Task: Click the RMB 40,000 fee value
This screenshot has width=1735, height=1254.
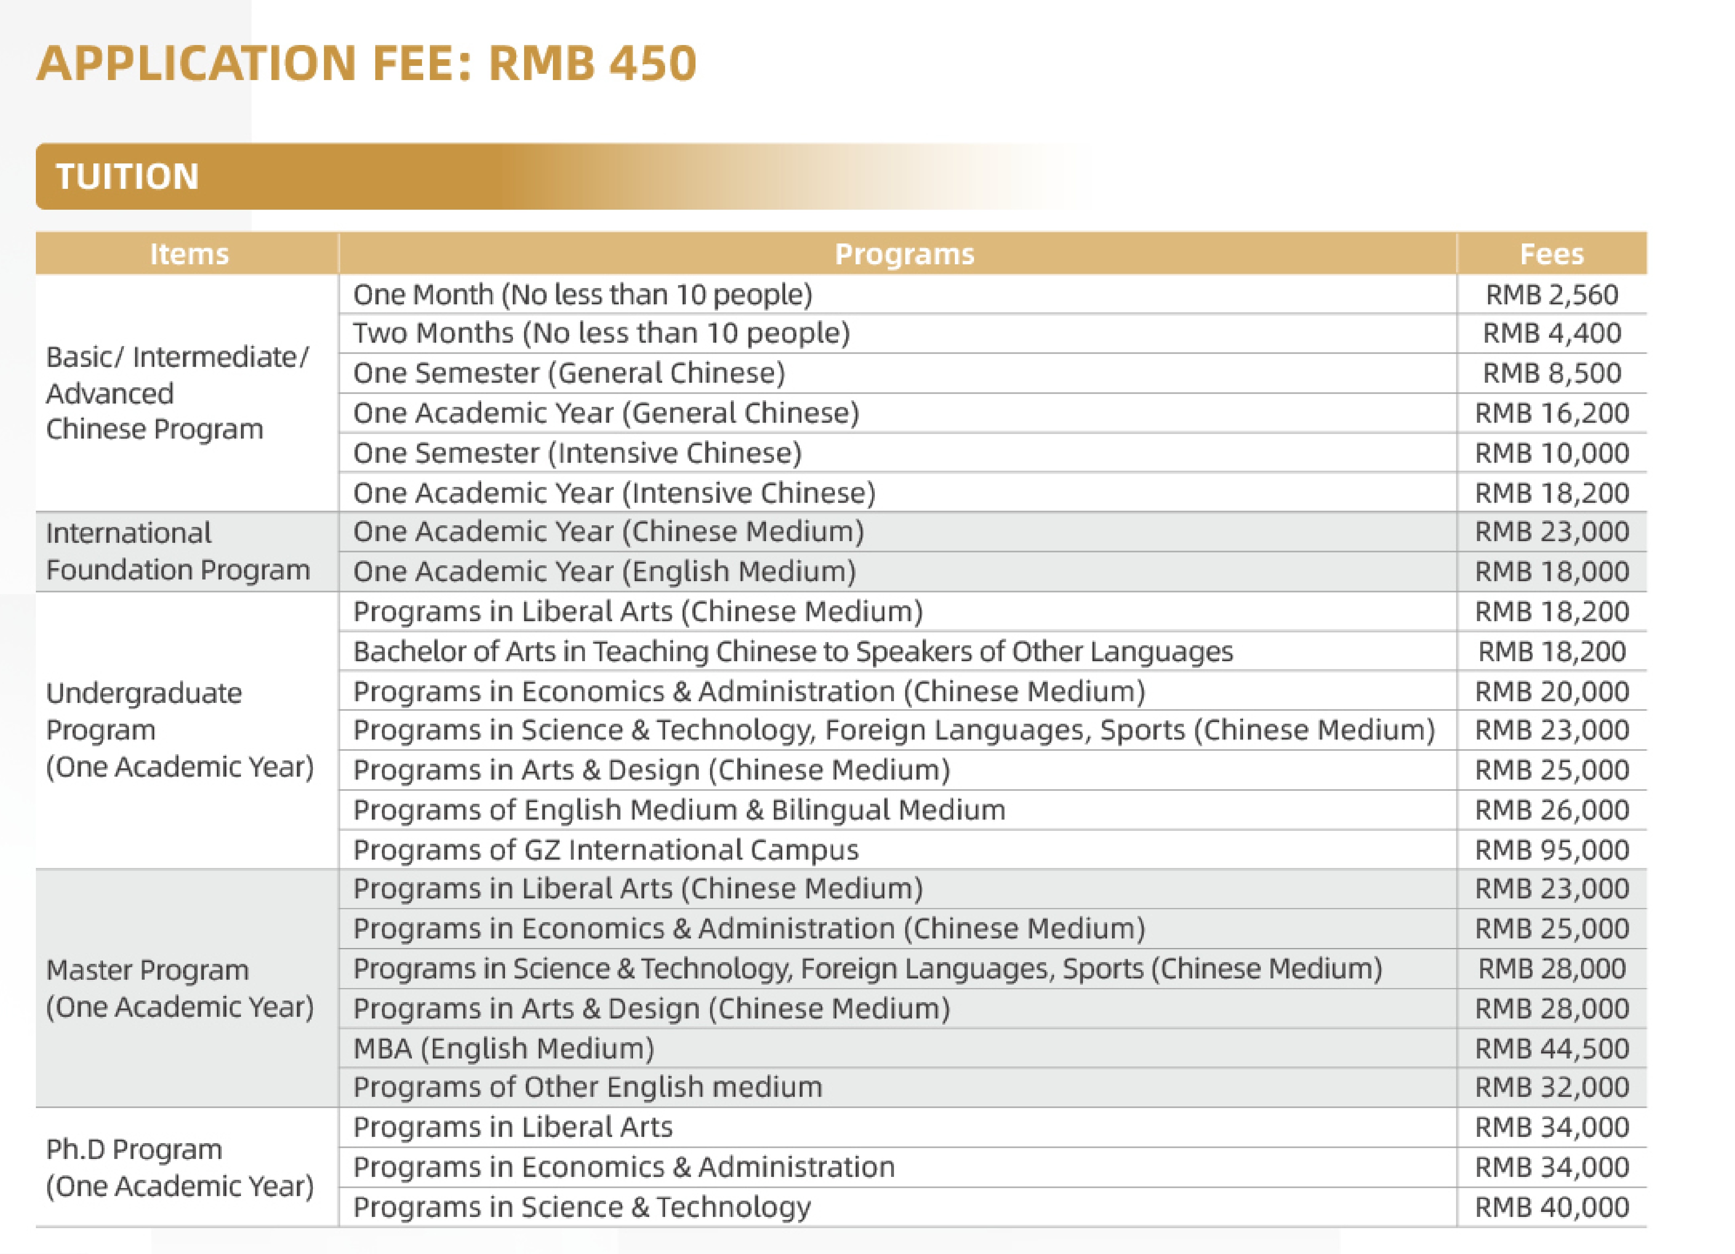Action: pyautogui.click(x=1552, y=1206)
